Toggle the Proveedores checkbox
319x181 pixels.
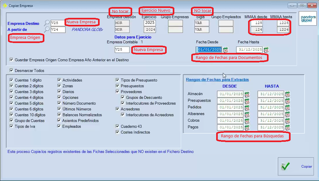[x=118, y=92]
